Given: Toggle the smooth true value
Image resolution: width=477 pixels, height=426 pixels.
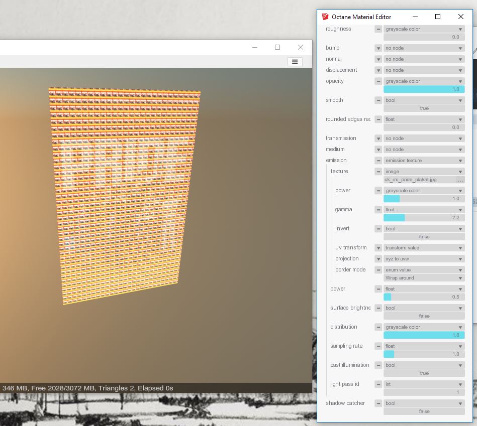Looking at the screenshot, I should pos(424,108).
